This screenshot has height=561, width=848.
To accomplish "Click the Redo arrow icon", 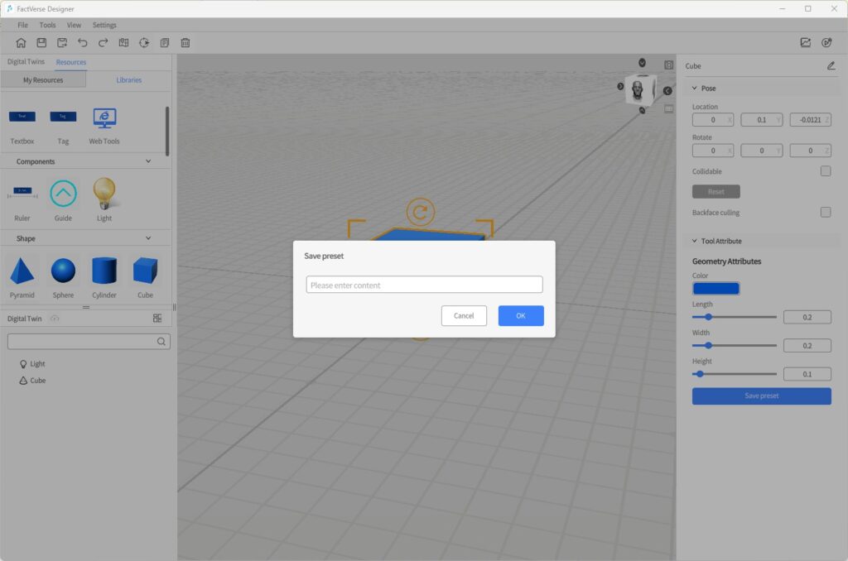I will pyautogui.click(x=104, y=43).
